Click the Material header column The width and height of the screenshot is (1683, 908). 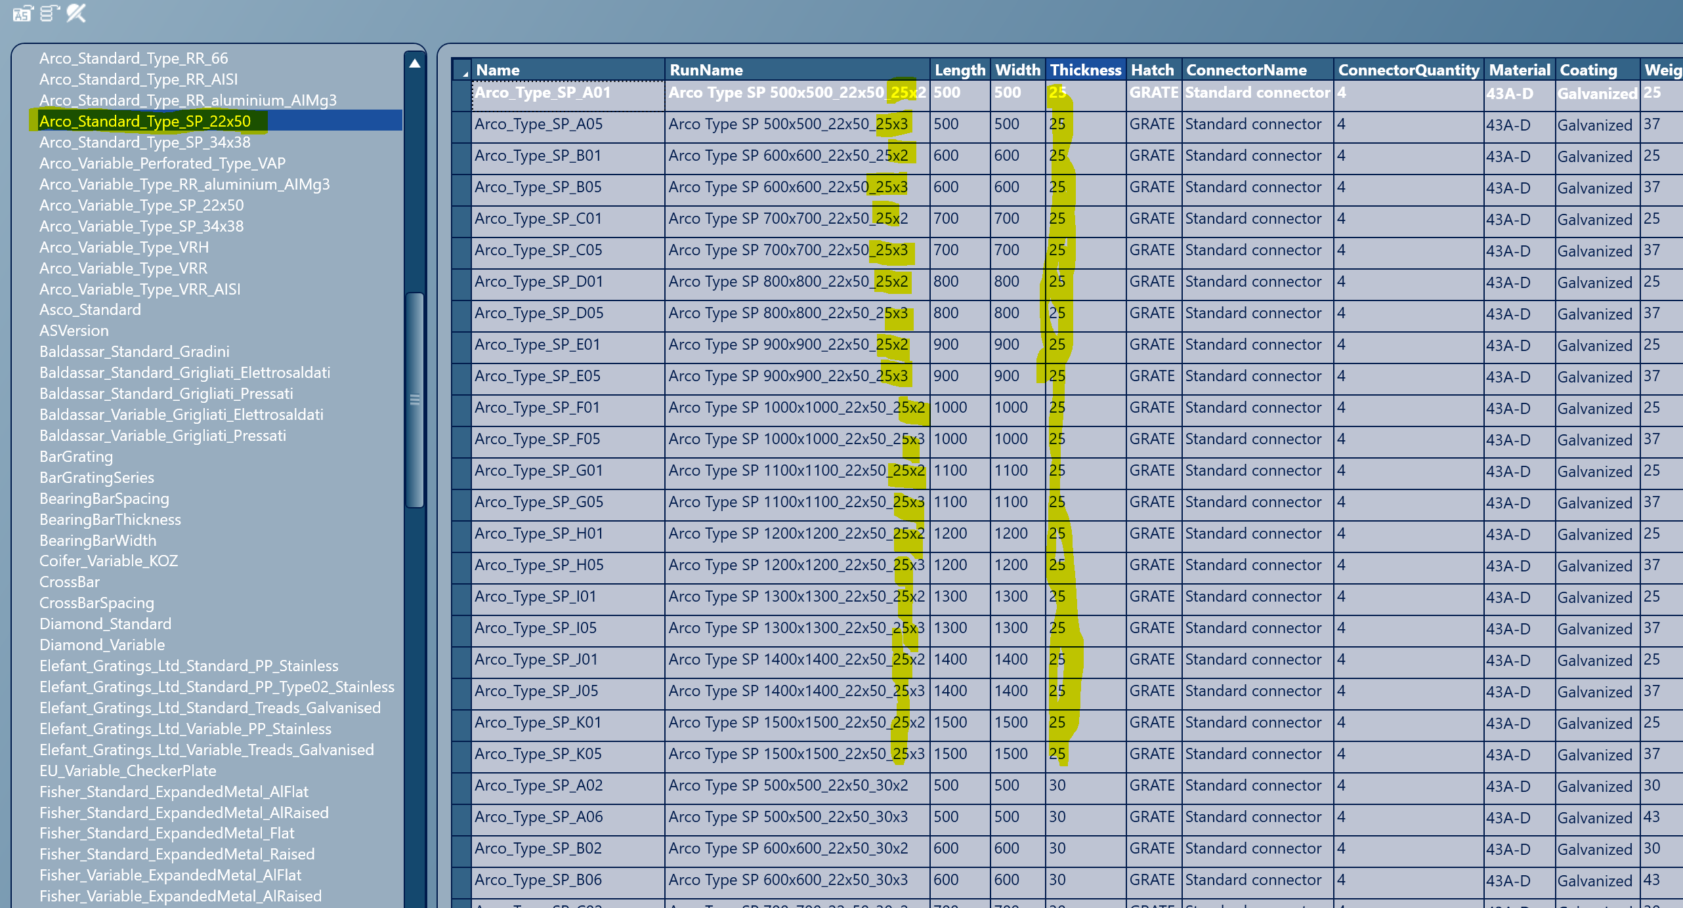pyautogui.click(x=1518, y=70)
